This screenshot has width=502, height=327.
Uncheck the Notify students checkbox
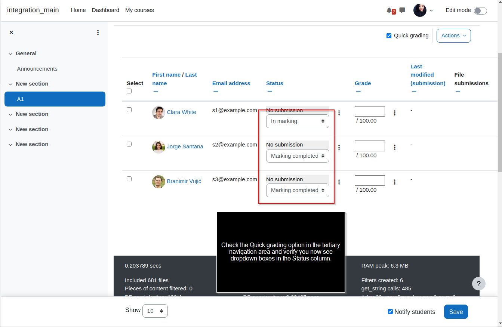pyautogui.click(x=390, y=312)
